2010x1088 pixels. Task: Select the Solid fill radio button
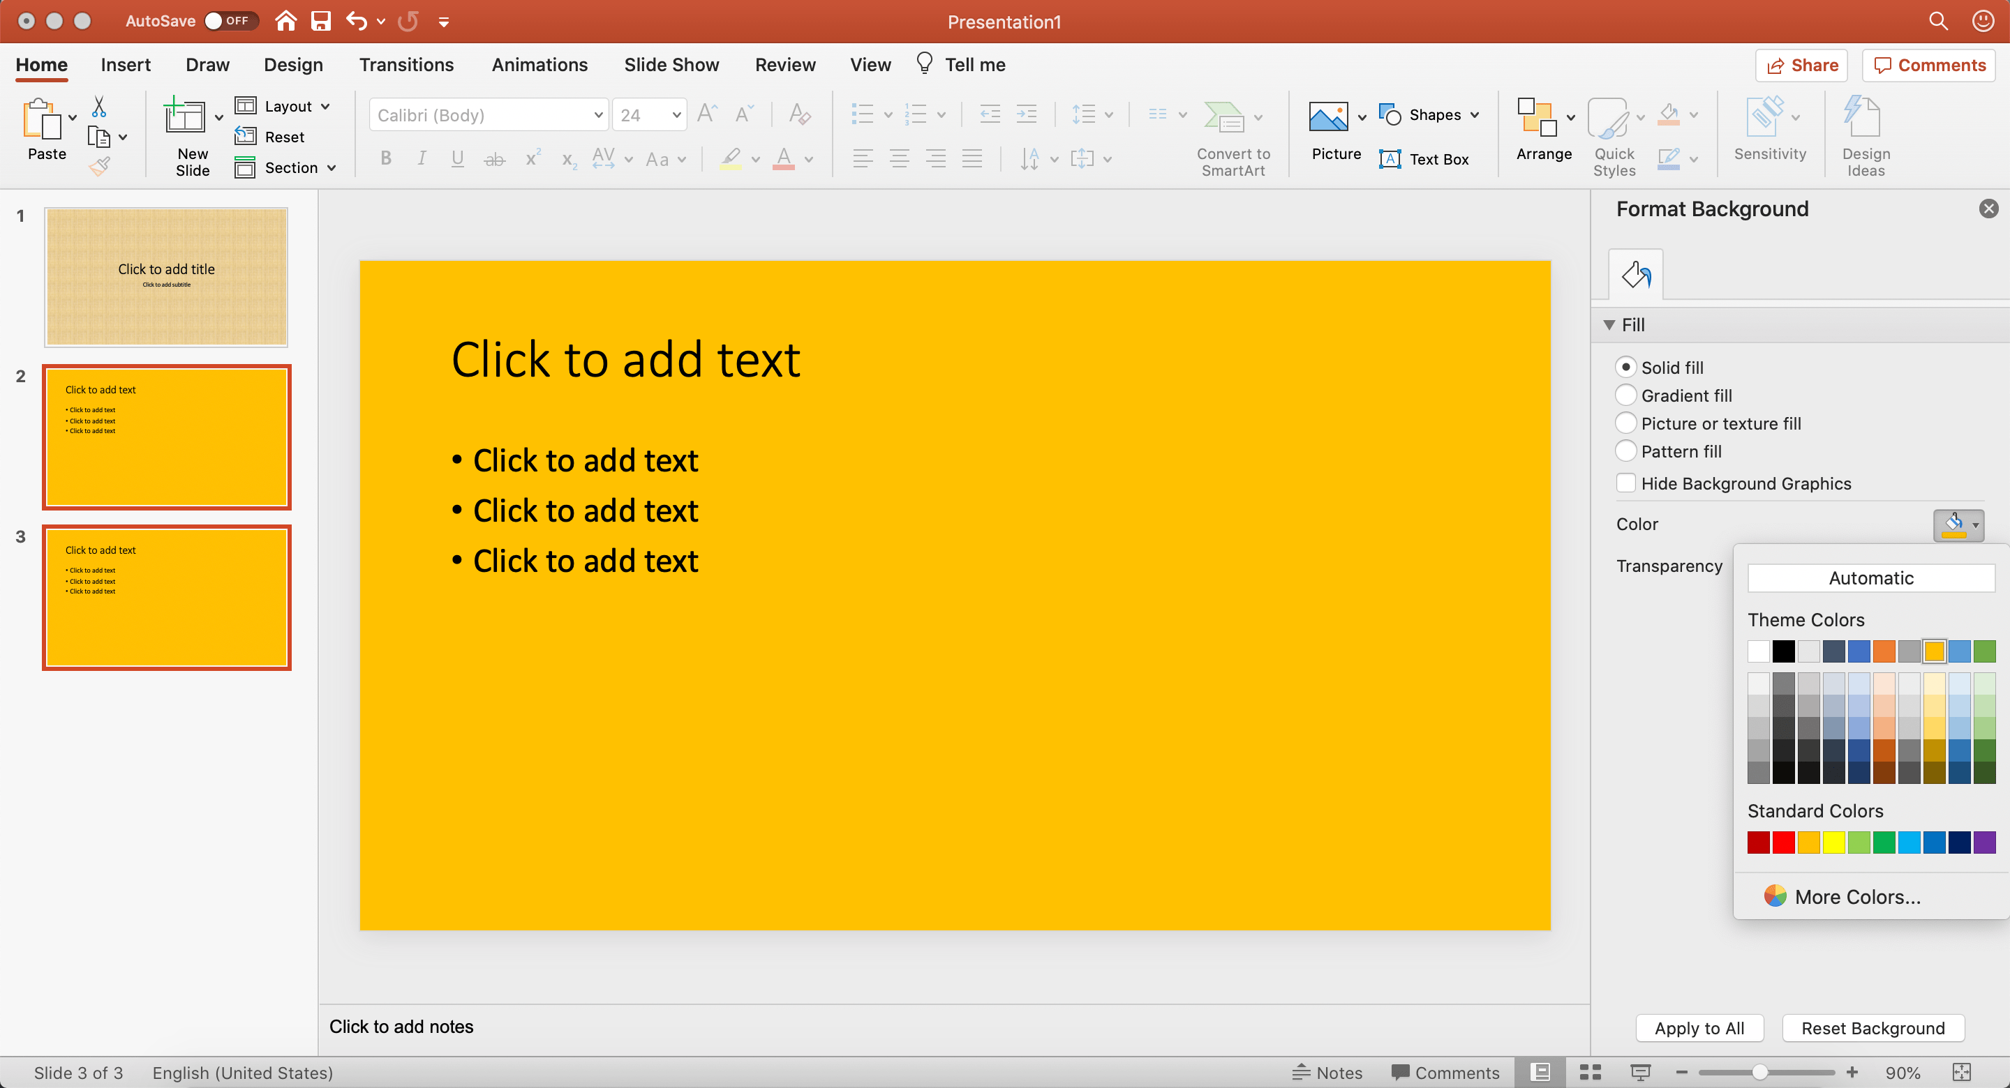click(1625, 367)
